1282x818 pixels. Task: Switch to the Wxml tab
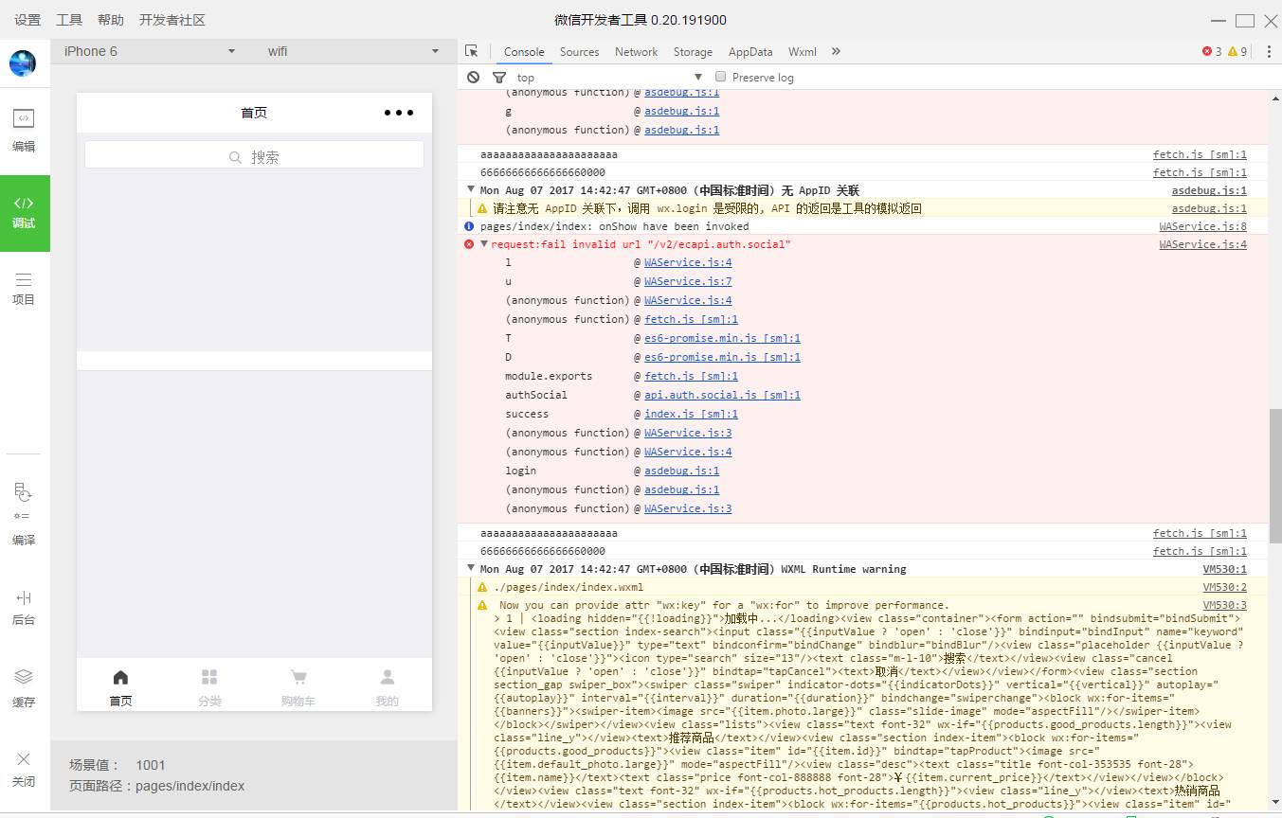pos(803,52)
